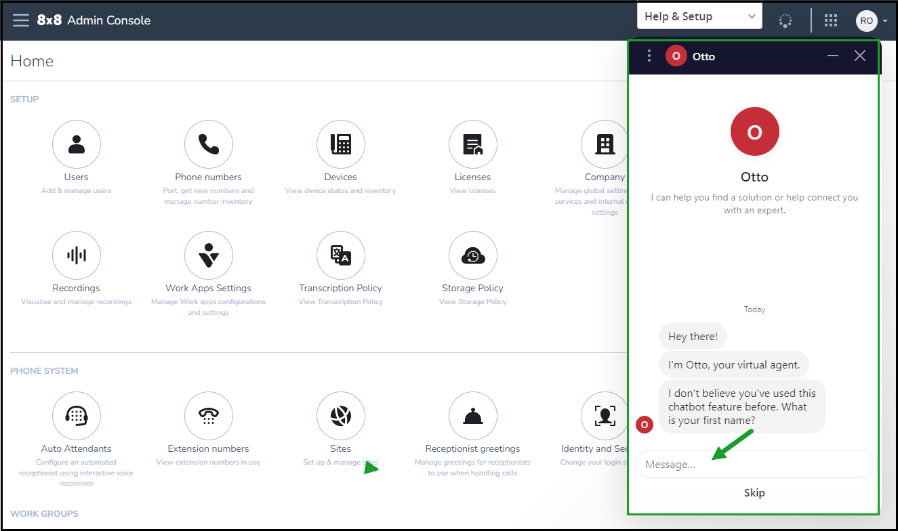
Task: Open the RO user account menu
Action: click(871, 20)
